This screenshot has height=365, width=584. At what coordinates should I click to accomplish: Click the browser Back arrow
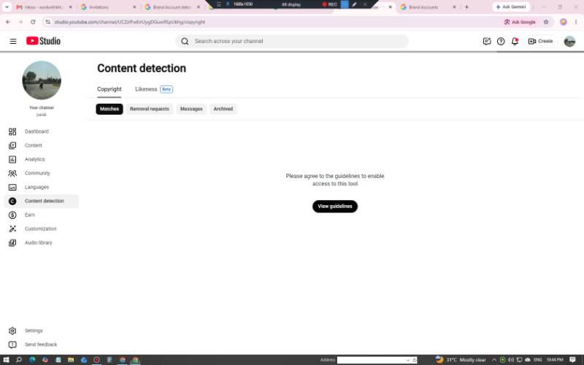(x=8, y=22)
